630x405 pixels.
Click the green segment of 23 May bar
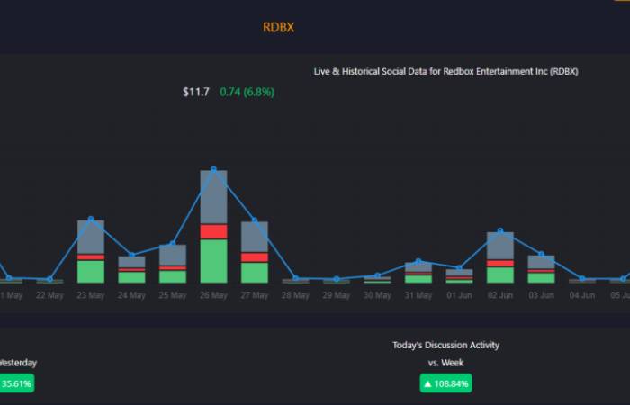coord(91,272)
